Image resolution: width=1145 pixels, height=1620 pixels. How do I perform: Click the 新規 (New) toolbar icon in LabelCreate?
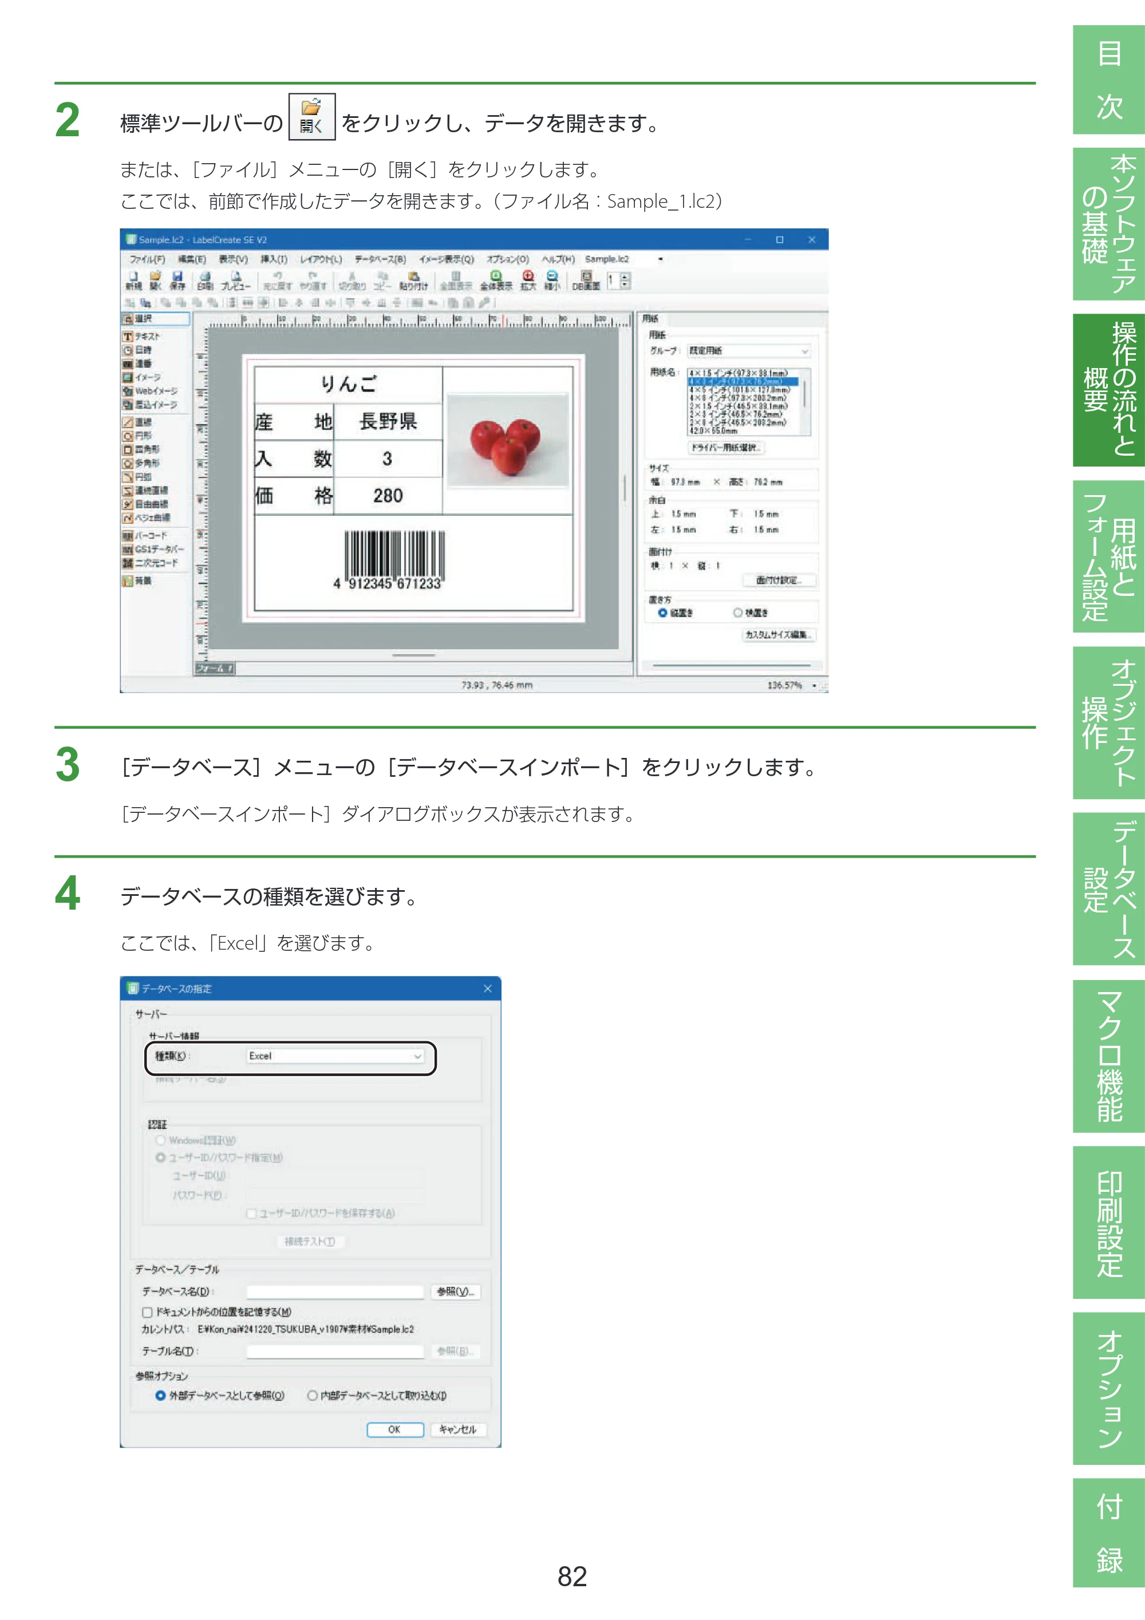point(134,280)
